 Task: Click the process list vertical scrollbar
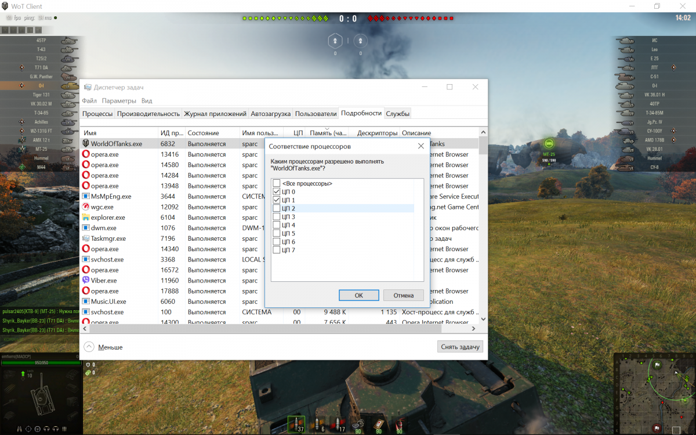click(483, 232)
